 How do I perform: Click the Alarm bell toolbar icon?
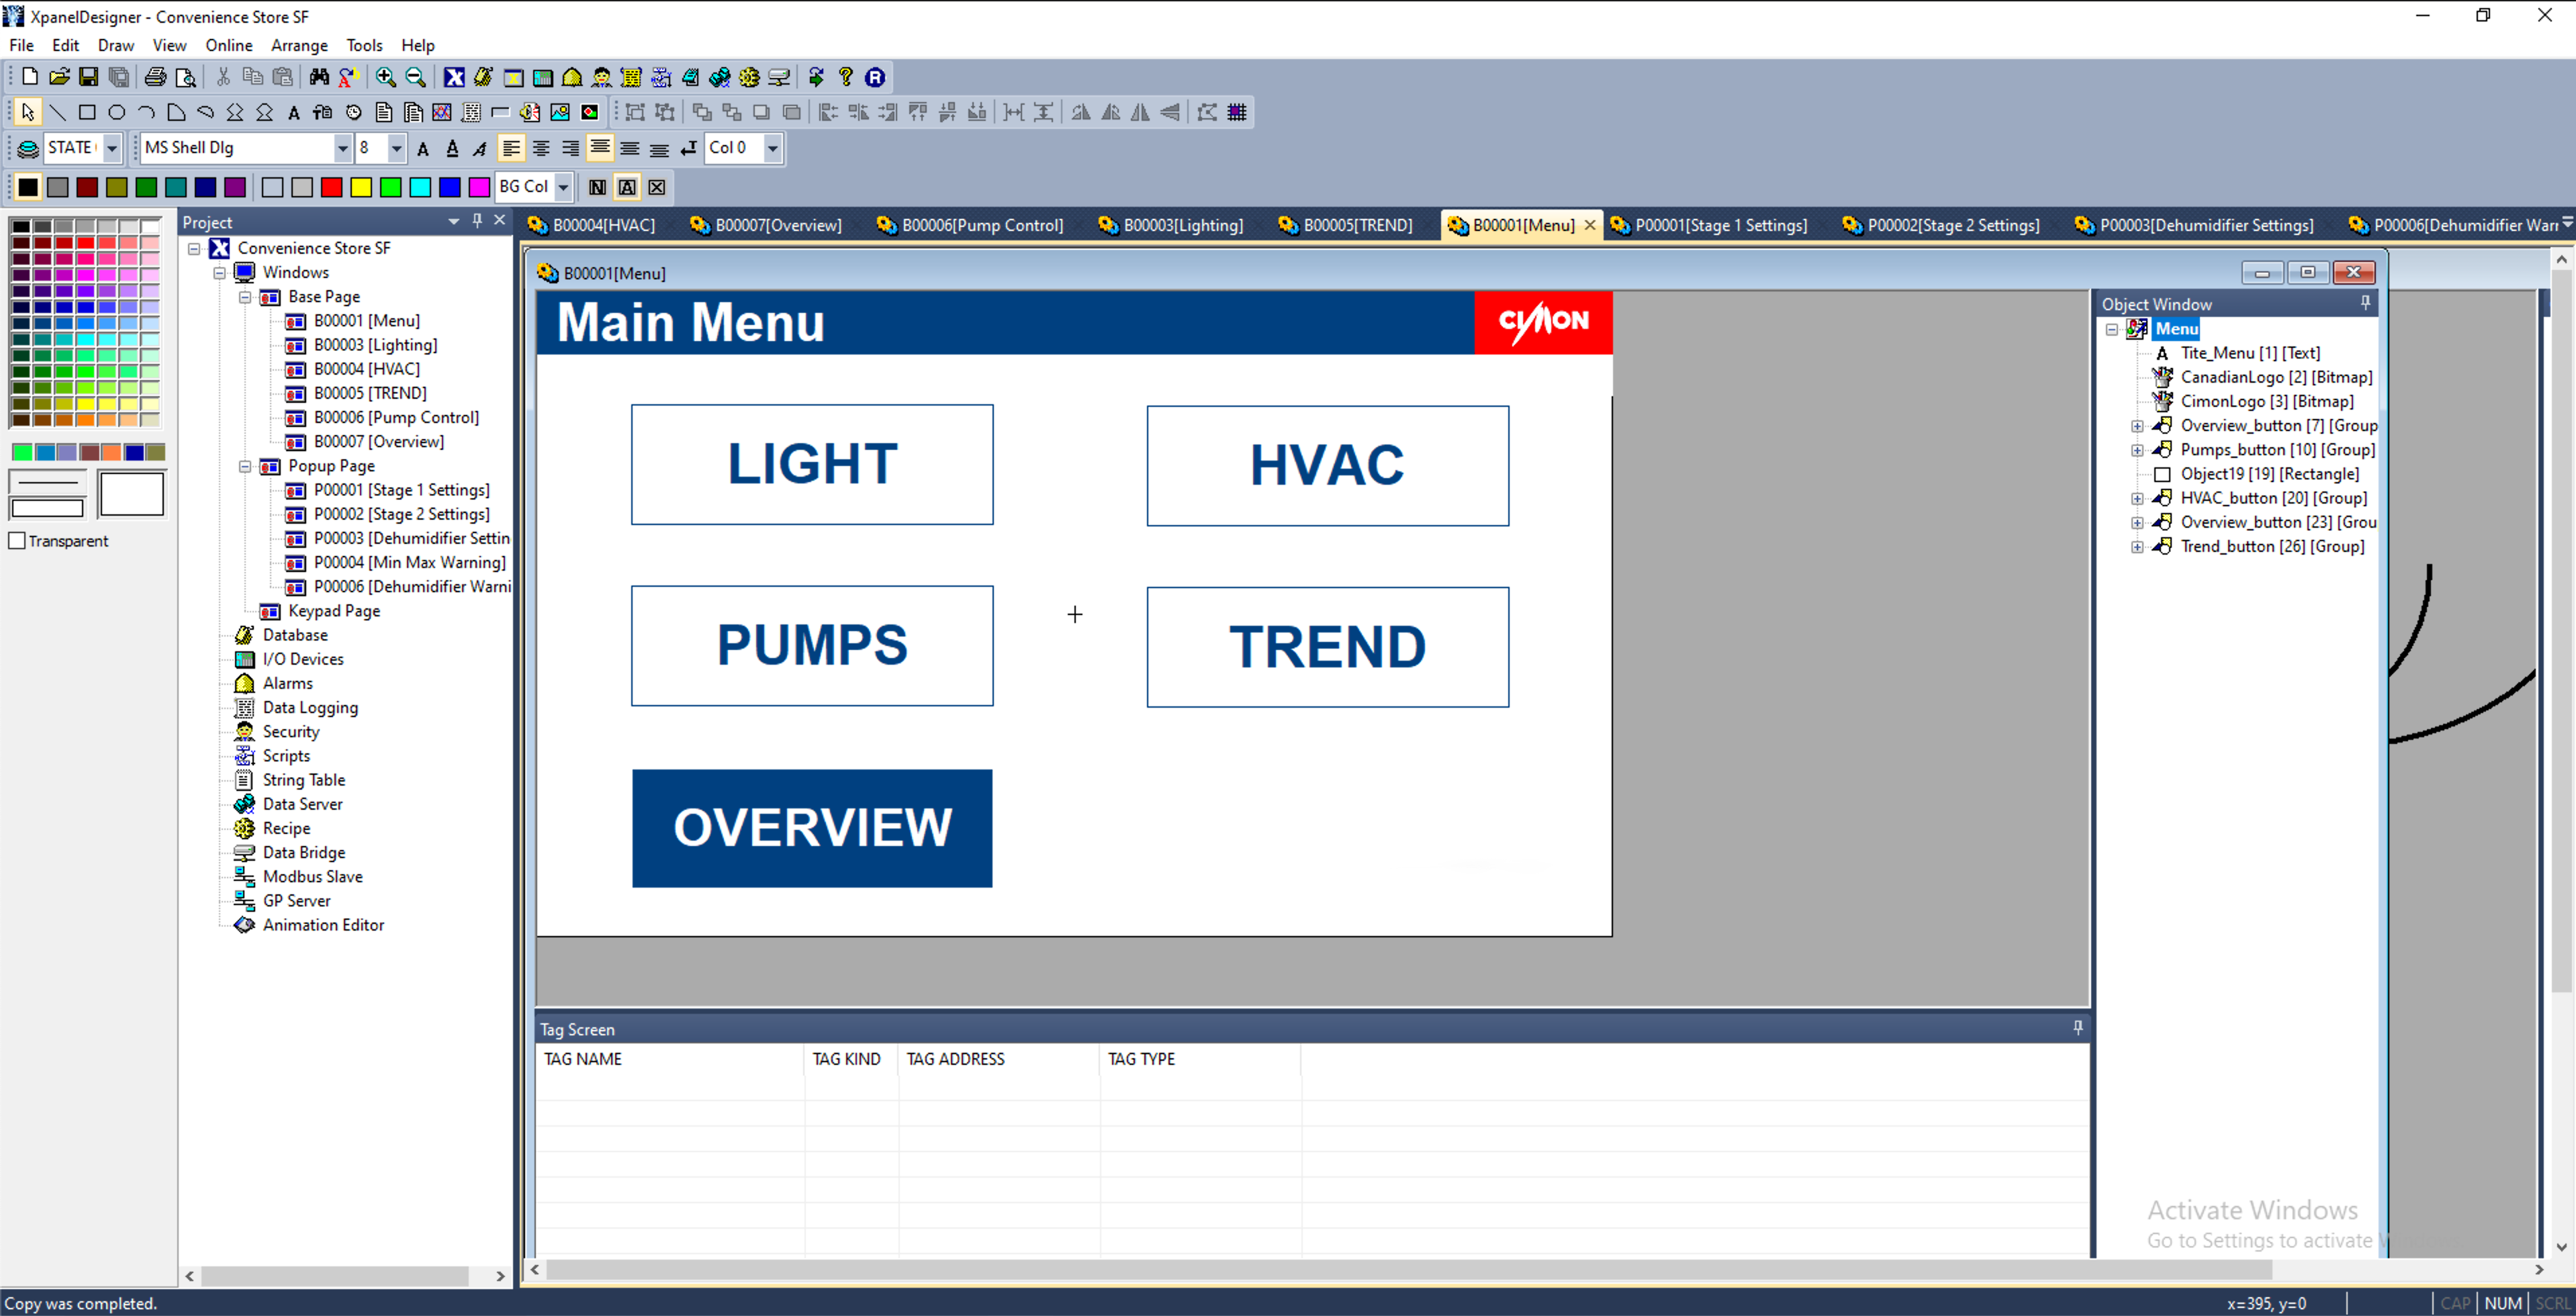(572, 77)
